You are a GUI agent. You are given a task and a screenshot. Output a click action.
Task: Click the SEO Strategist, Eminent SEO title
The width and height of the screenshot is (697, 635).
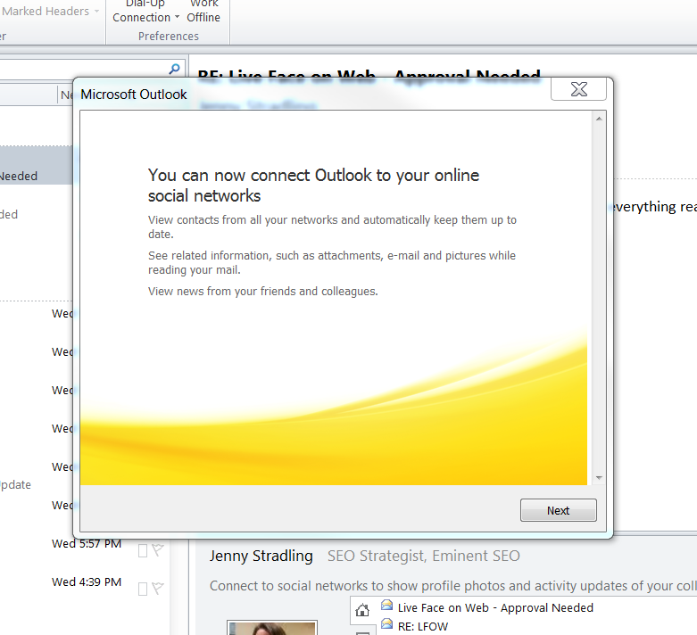point(424,556)
